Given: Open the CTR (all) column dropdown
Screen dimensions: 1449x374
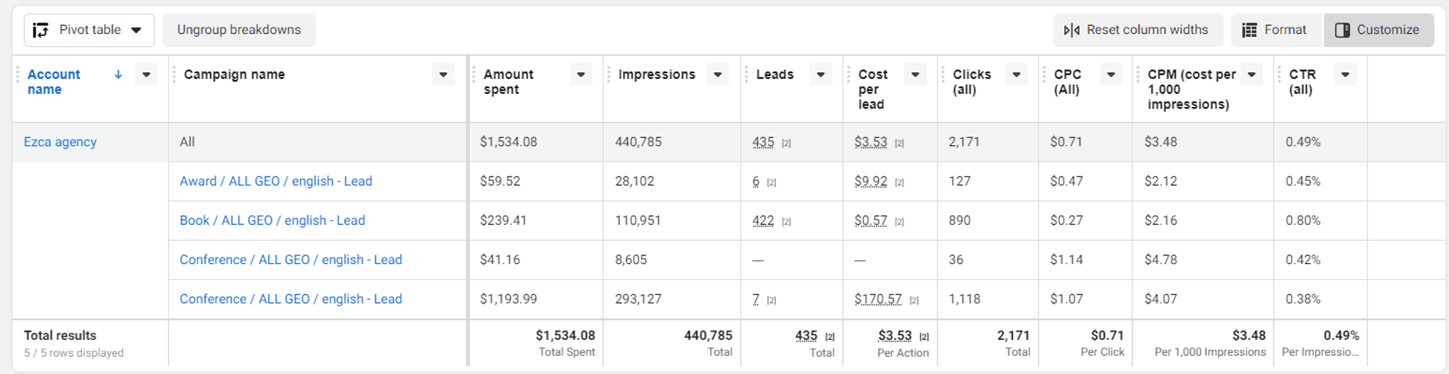Looking at the screenshot, I should click(1345, 75).
